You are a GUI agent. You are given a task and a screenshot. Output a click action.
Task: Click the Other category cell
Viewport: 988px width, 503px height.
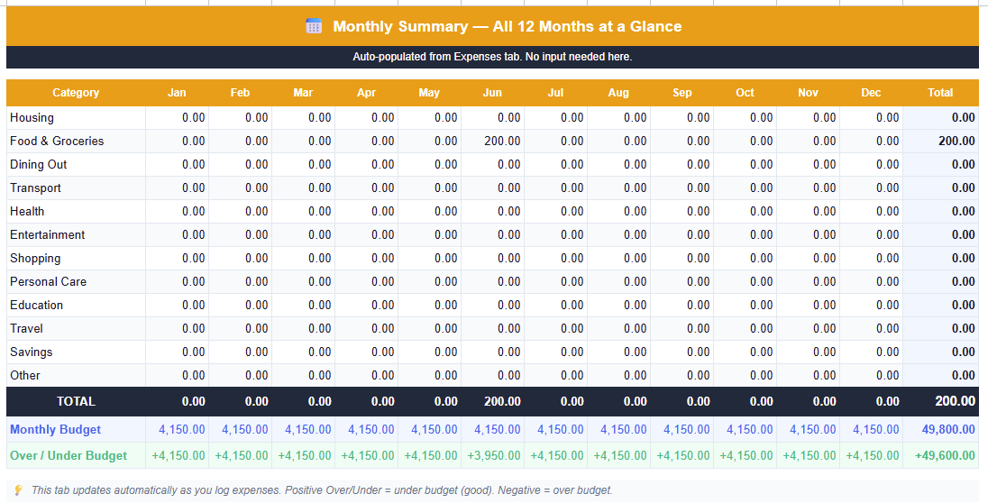click(x=76, y=375)
